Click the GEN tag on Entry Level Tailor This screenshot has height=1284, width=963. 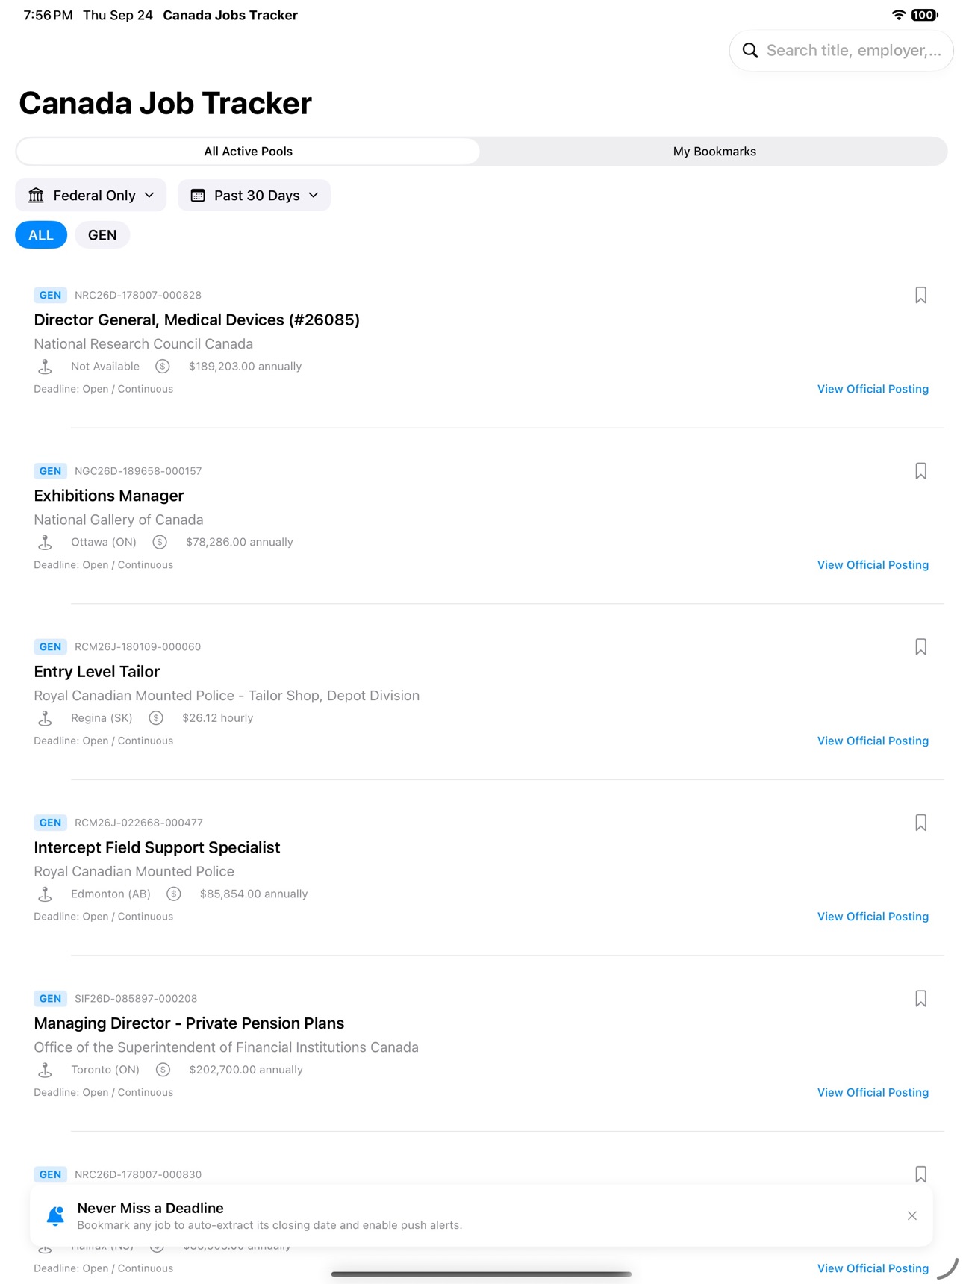tap(50, 647)
